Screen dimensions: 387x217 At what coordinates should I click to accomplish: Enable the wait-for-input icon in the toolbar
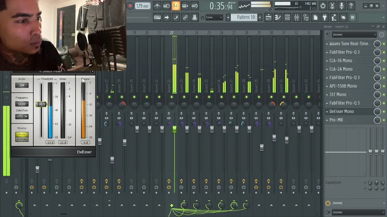(x=166, y=6)
